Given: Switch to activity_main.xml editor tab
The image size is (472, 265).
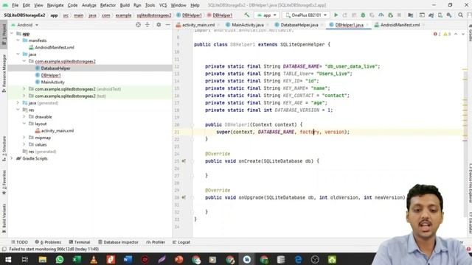Looking at the screenshot, I should pyautogui.click(x=198, y=25).
